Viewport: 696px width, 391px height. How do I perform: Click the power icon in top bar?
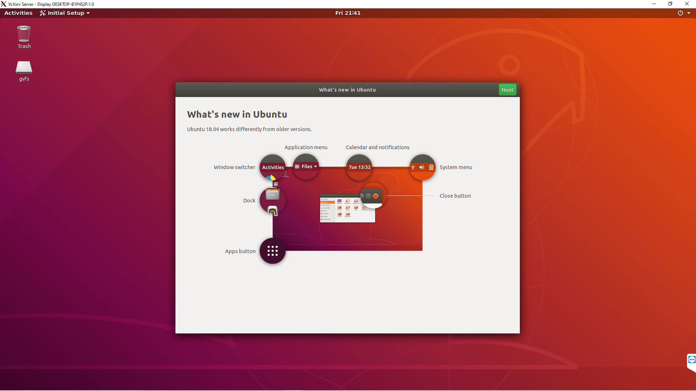680,13
